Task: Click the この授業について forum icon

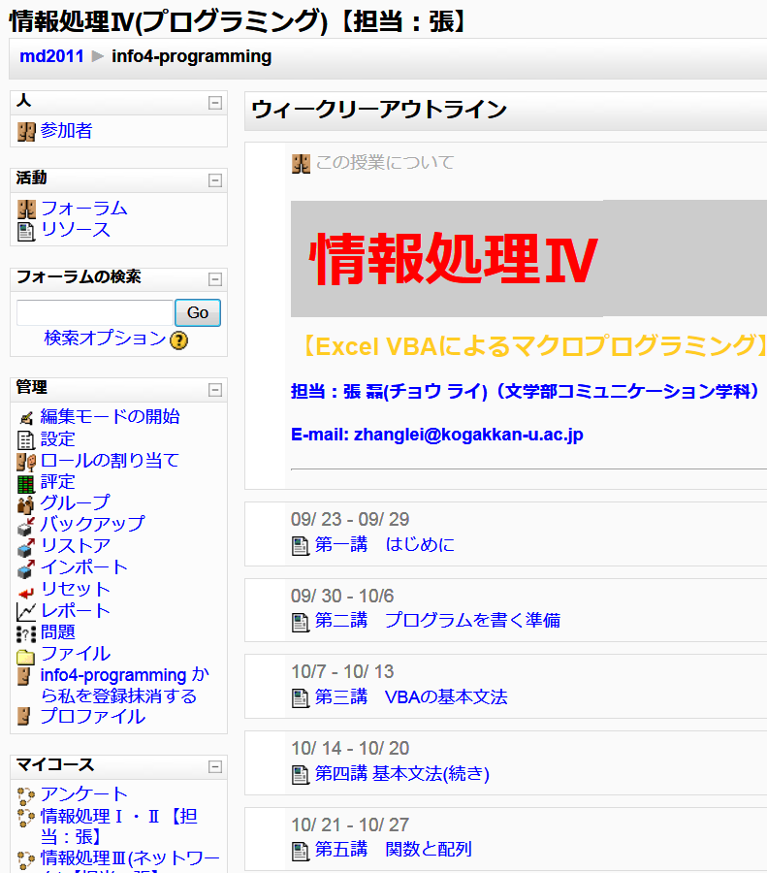Action: (x=301, y=164)
